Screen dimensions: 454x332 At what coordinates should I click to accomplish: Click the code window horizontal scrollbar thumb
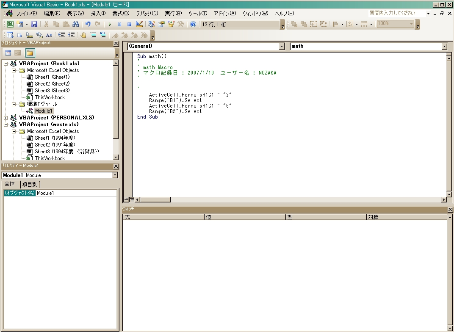pyautogui.click(x=155, y=199)
